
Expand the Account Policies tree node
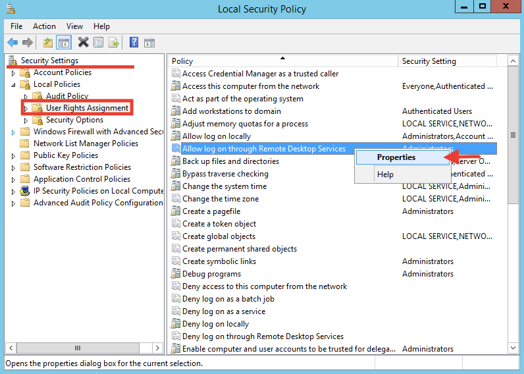click(13, 73)
